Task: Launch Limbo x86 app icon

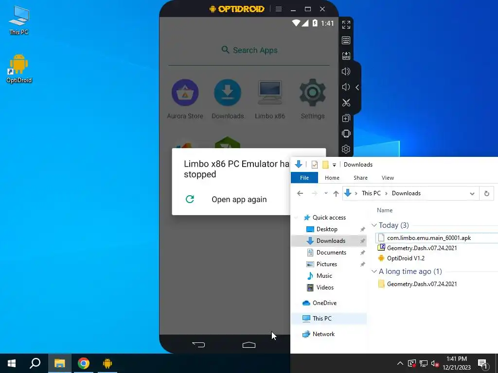Action: click(270, 99)
